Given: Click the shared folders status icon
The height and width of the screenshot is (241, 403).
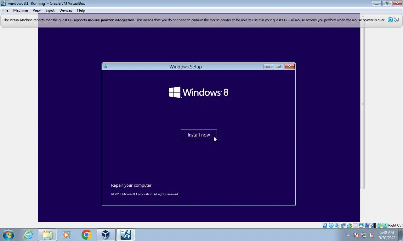Looking at the screenshot, I should point(355,225).
